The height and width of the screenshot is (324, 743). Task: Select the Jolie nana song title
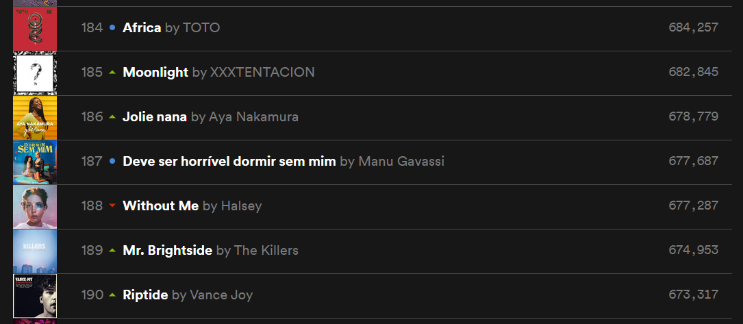(155, 116)
